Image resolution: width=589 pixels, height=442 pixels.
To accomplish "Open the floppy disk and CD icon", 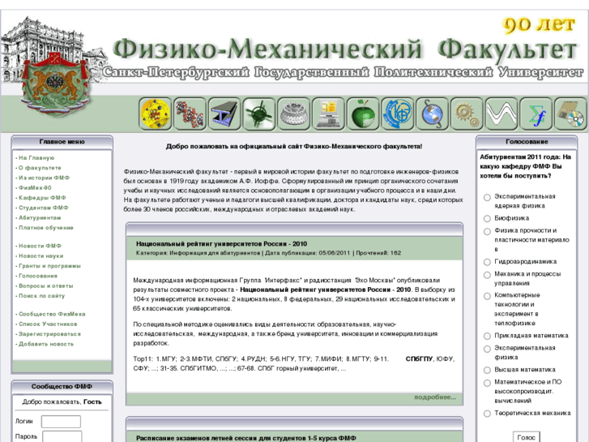I will point(570,114).
